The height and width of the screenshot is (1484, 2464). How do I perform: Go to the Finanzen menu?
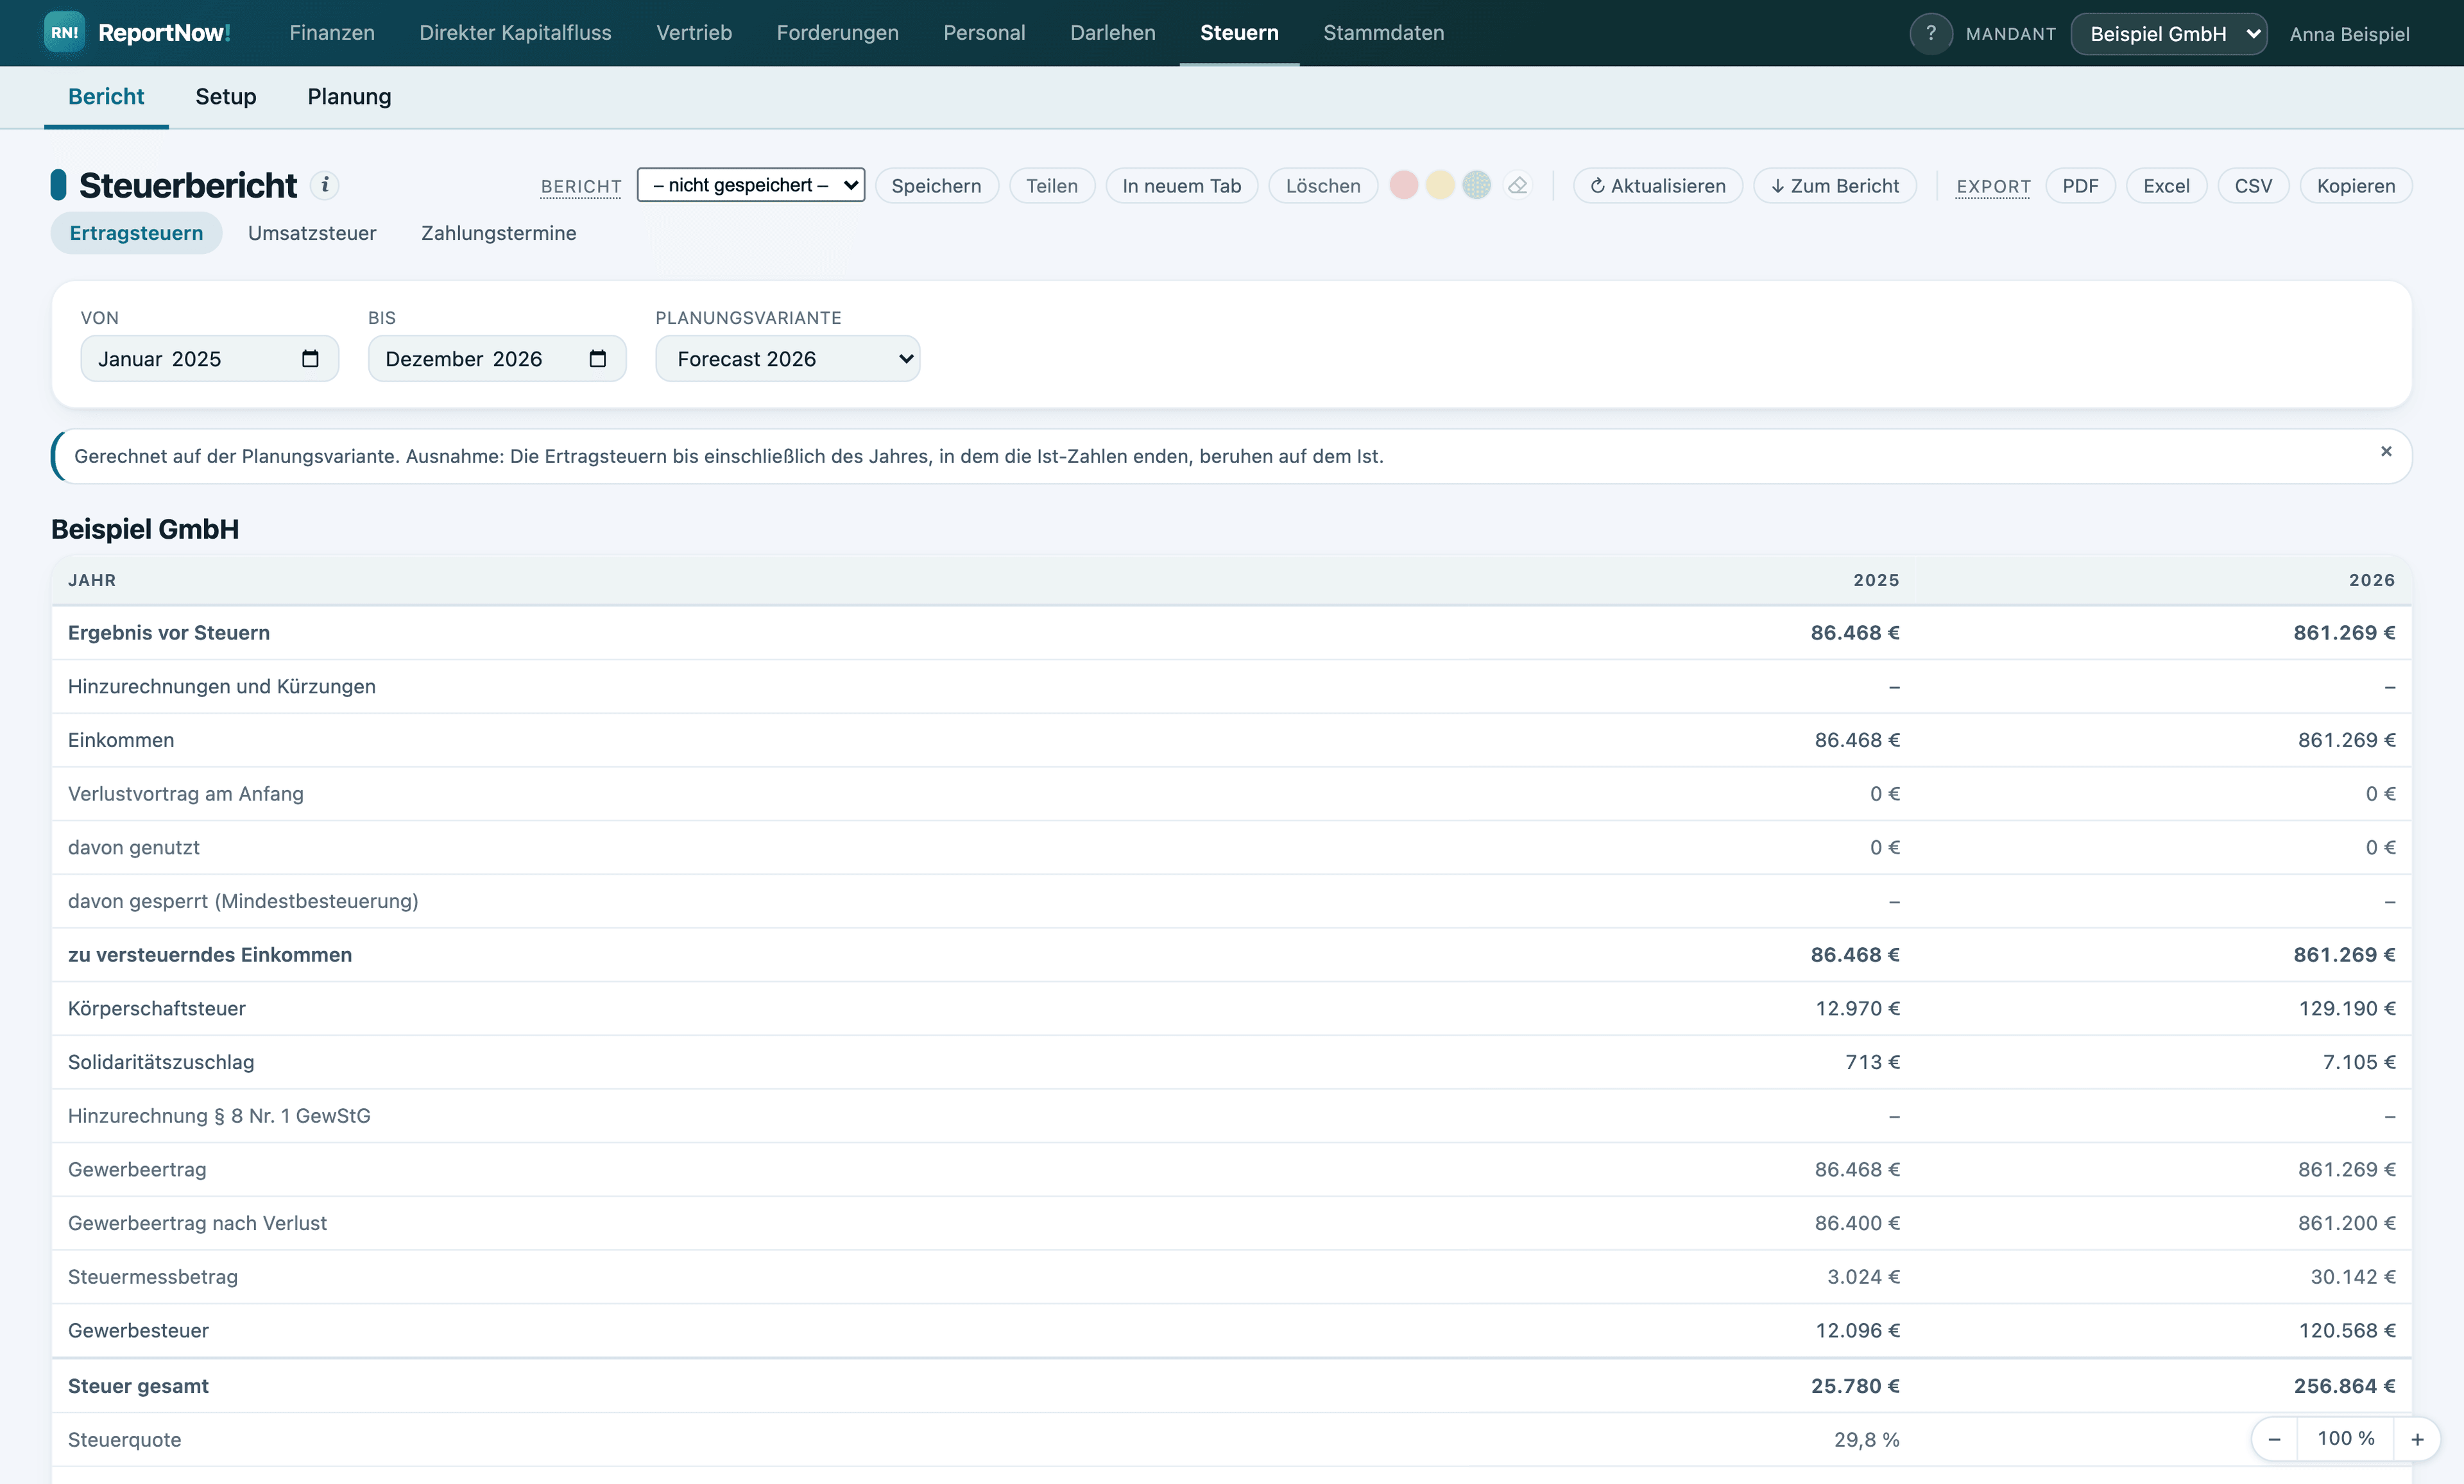(x=332, y=33)
